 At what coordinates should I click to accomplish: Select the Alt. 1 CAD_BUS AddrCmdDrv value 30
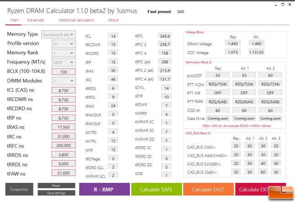[249, 154]
